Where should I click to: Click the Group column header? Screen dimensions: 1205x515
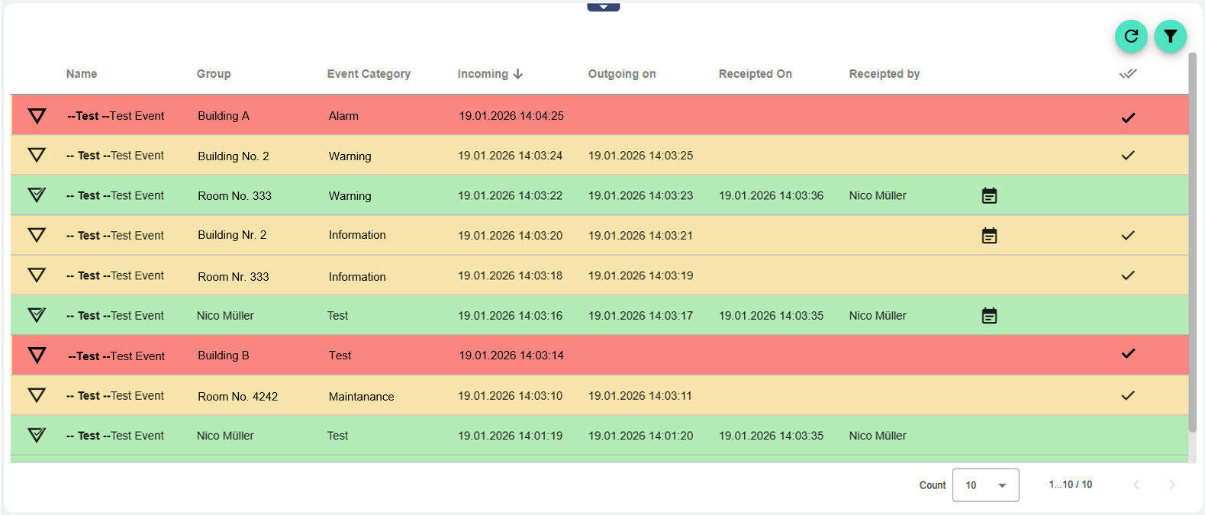click(214, 74)
